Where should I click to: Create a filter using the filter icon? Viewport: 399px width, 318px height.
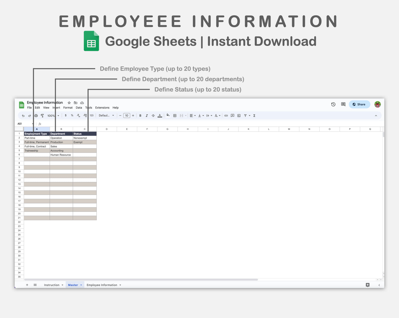[246, 115]
